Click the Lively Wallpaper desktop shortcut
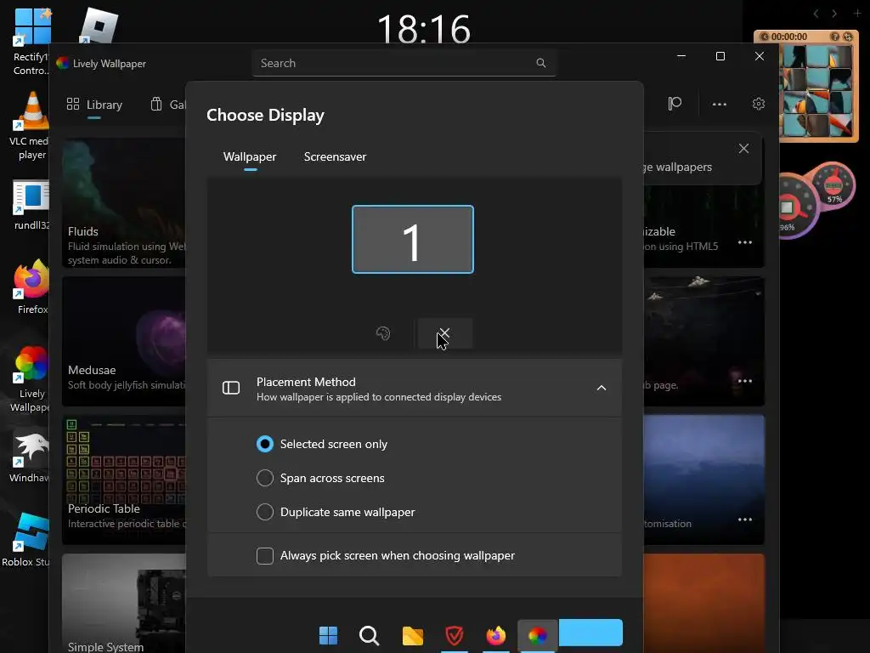 click(31, 380)
